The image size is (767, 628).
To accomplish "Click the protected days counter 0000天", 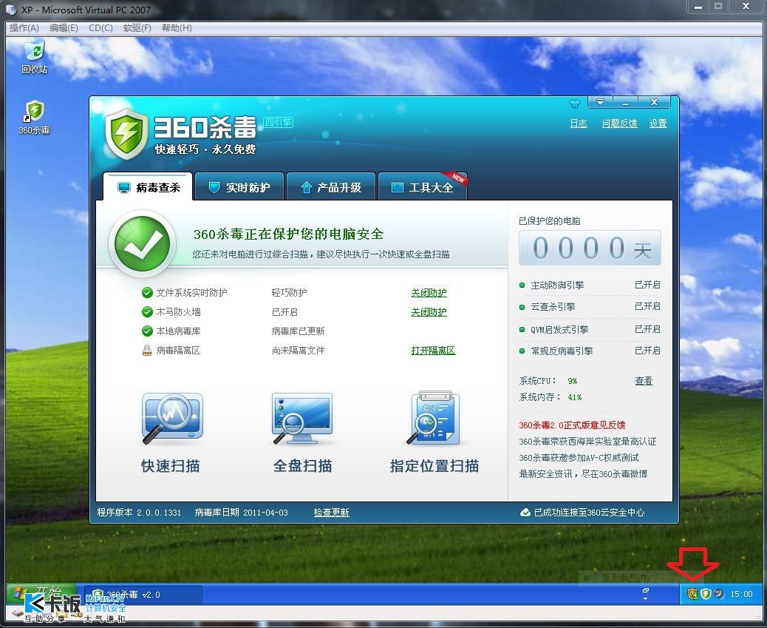I will 590,248.
